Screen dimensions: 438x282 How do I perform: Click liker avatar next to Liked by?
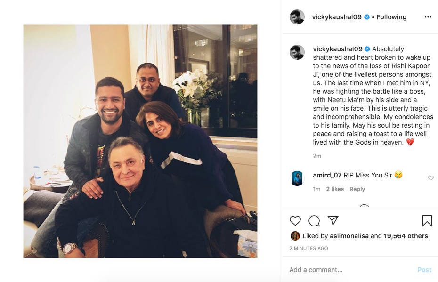[x=295, y=236]
